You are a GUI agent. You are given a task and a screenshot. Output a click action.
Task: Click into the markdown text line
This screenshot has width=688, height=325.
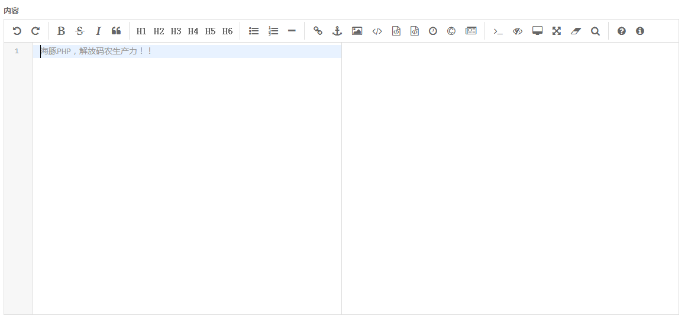(188, 52)
